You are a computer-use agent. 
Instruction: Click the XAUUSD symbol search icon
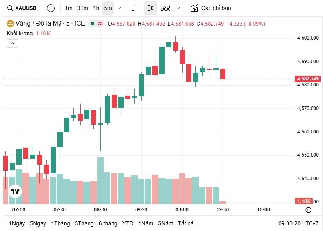tap(10, 8)
